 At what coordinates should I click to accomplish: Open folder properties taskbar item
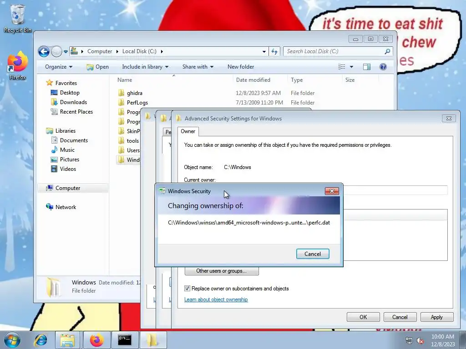(x=152, y=340)
